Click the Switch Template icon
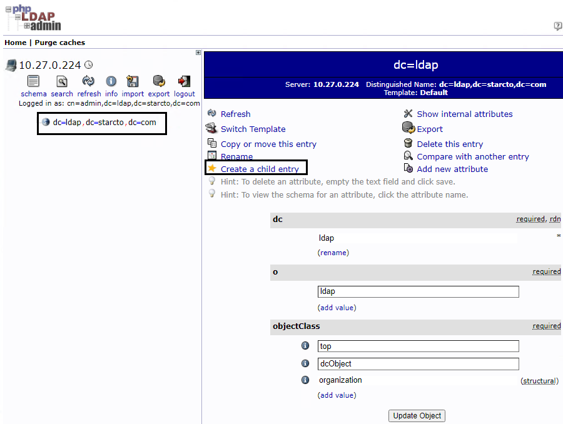This screenshot has width=563, height=424. click(211, 128)
